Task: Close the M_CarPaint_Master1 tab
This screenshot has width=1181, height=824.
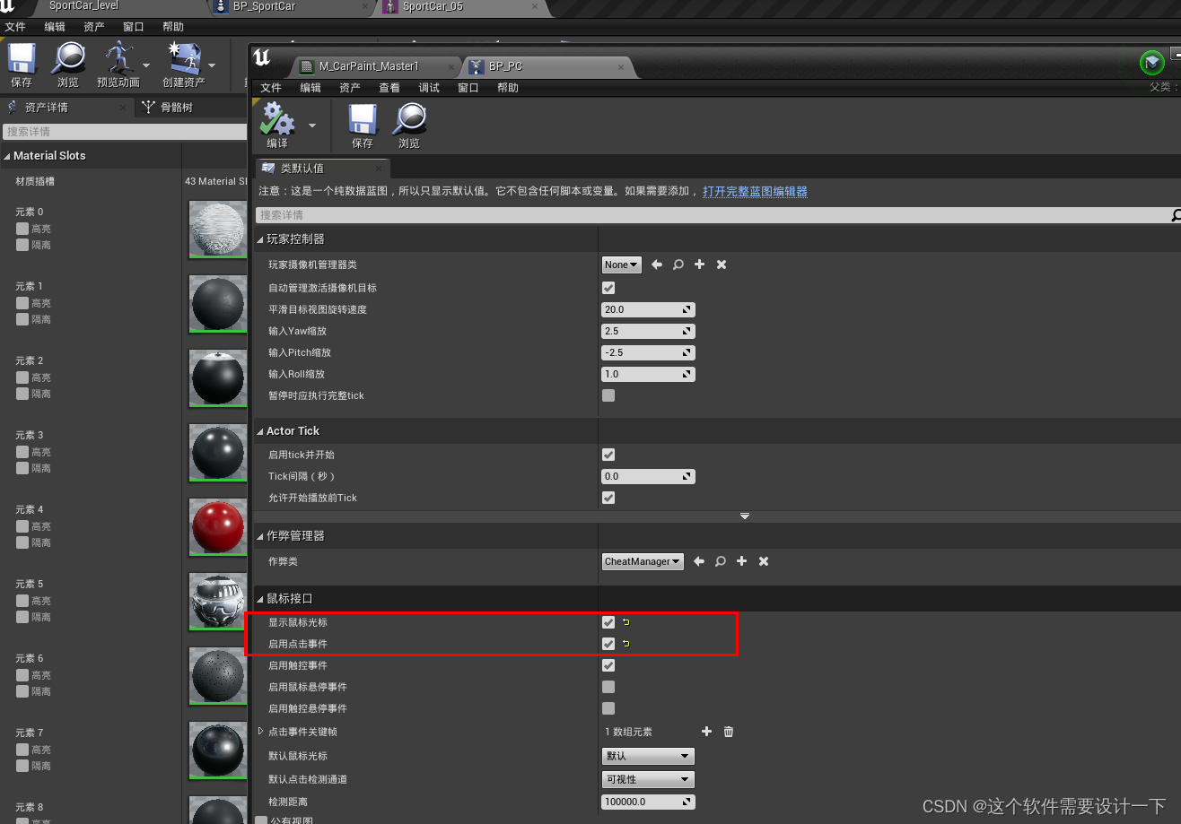Action: point(451,66)
